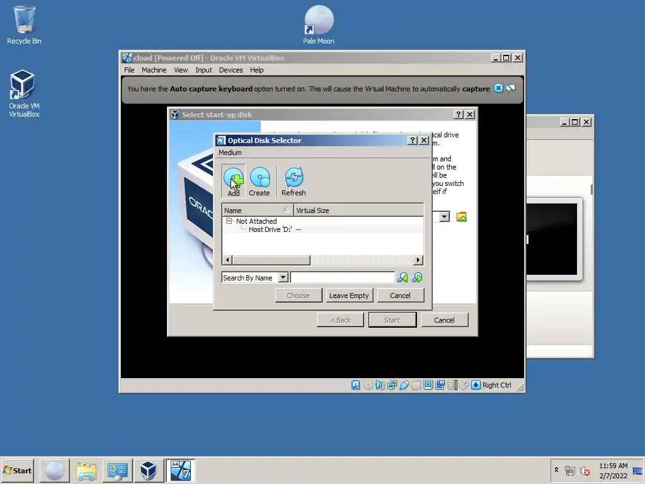Image resolution: width=645 pixels, height=484 pixels.
Task: Click the Start button in start-up disk dialog
Action: point(392,320)
